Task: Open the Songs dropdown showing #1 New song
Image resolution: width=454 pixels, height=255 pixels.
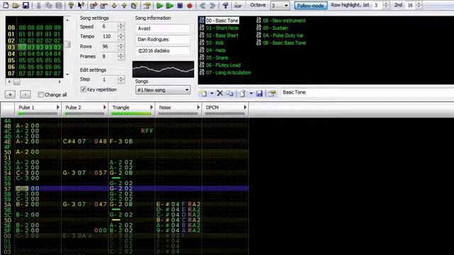Action: click(x=162, y=90)
